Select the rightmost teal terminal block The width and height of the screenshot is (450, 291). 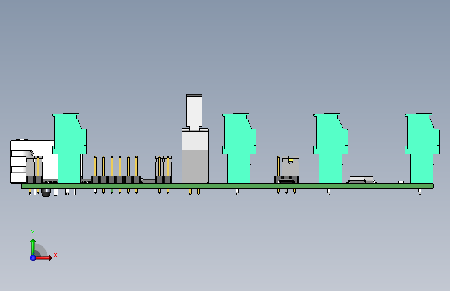(422, 149)
